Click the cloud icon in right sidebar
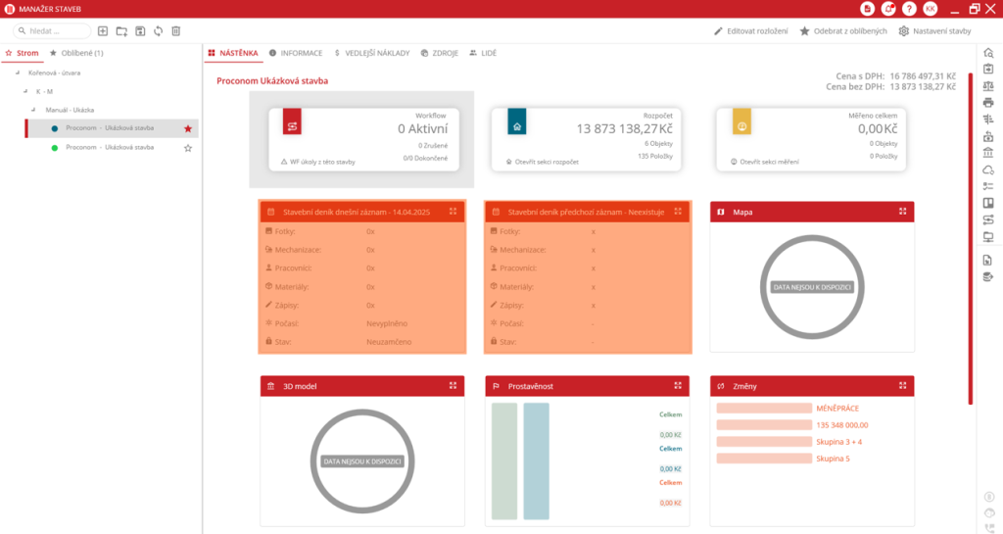1003x534 pixels. pyautogui.click(x=988, y=170)
